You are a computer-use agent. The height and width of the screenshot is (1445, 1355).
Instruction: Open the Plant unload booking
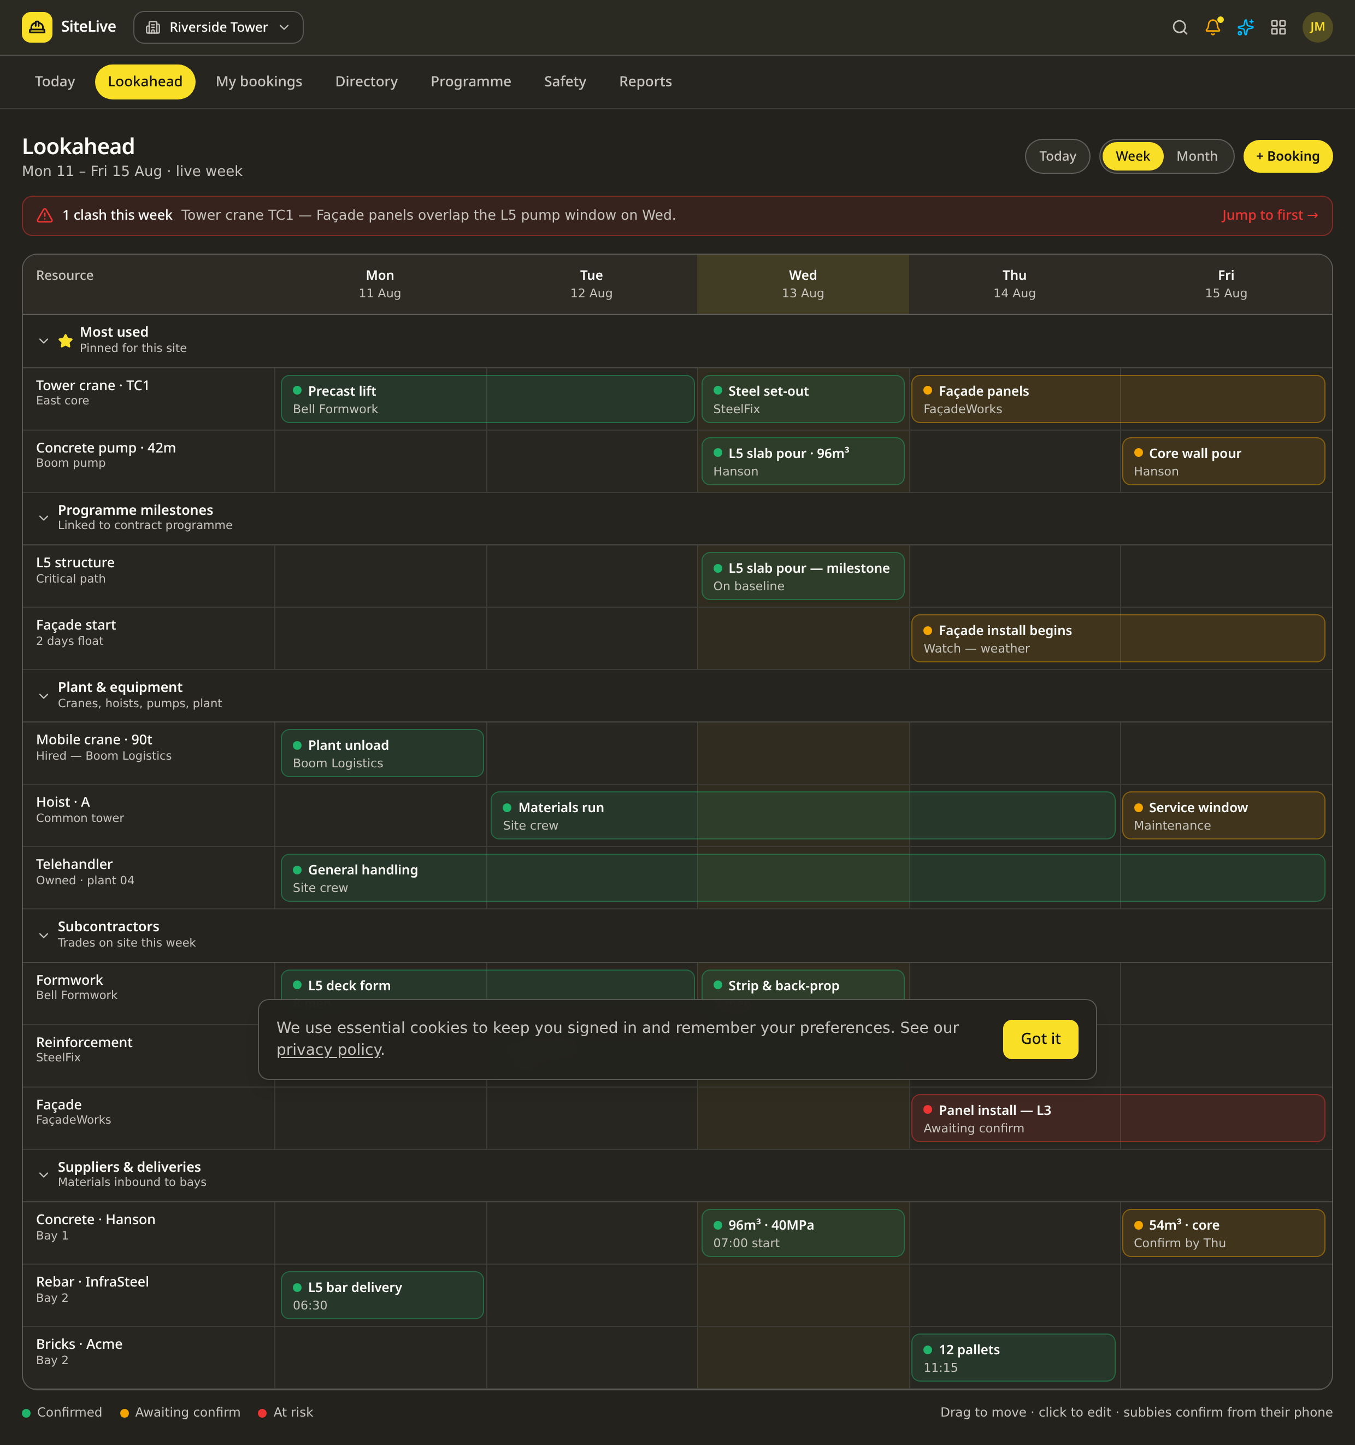[382, 753]
